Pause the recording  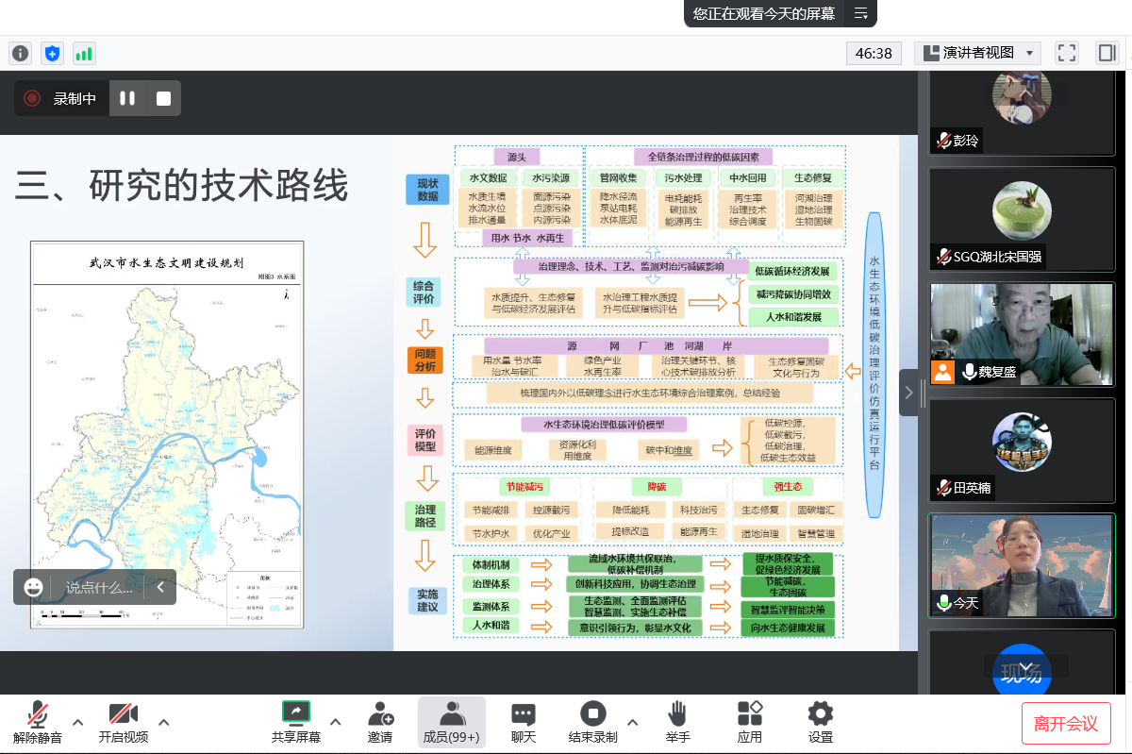pyautogui.click(x=127, y=98)
